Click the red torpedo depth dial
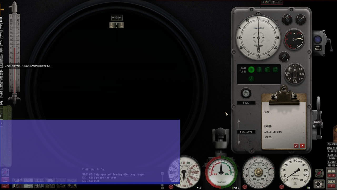Screen dimensions: 337x190 pos(294,39)
